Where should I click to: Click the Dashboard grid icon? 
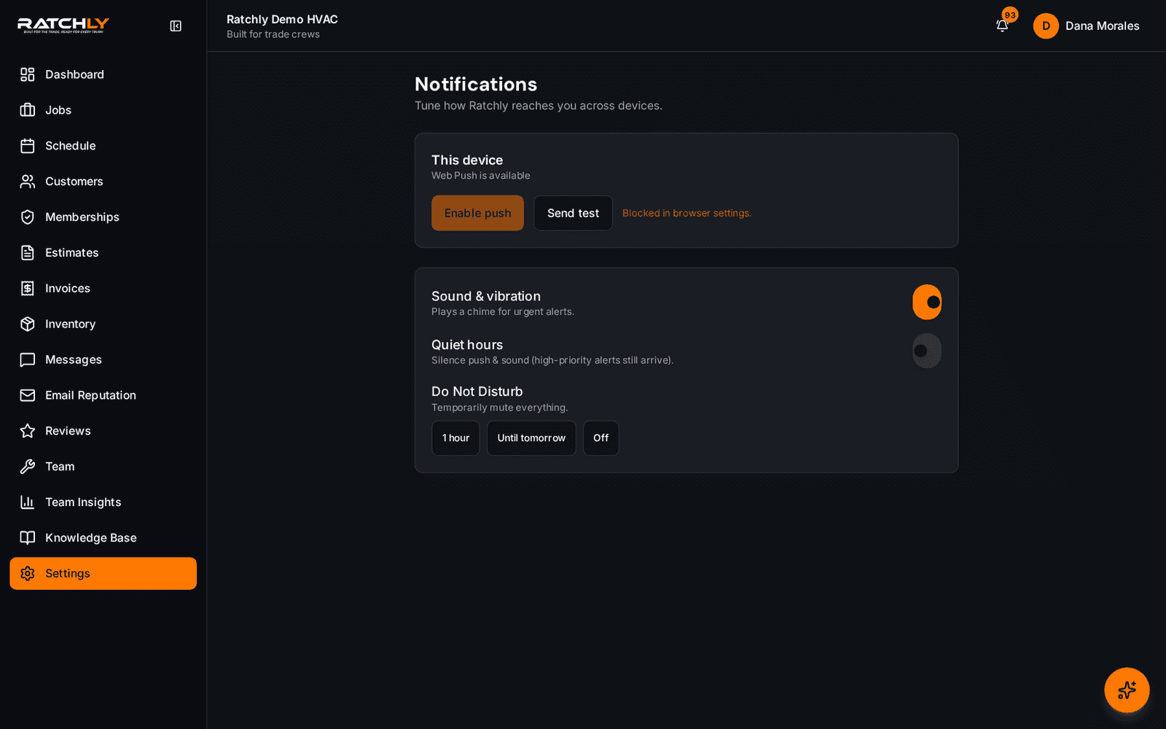28,74
